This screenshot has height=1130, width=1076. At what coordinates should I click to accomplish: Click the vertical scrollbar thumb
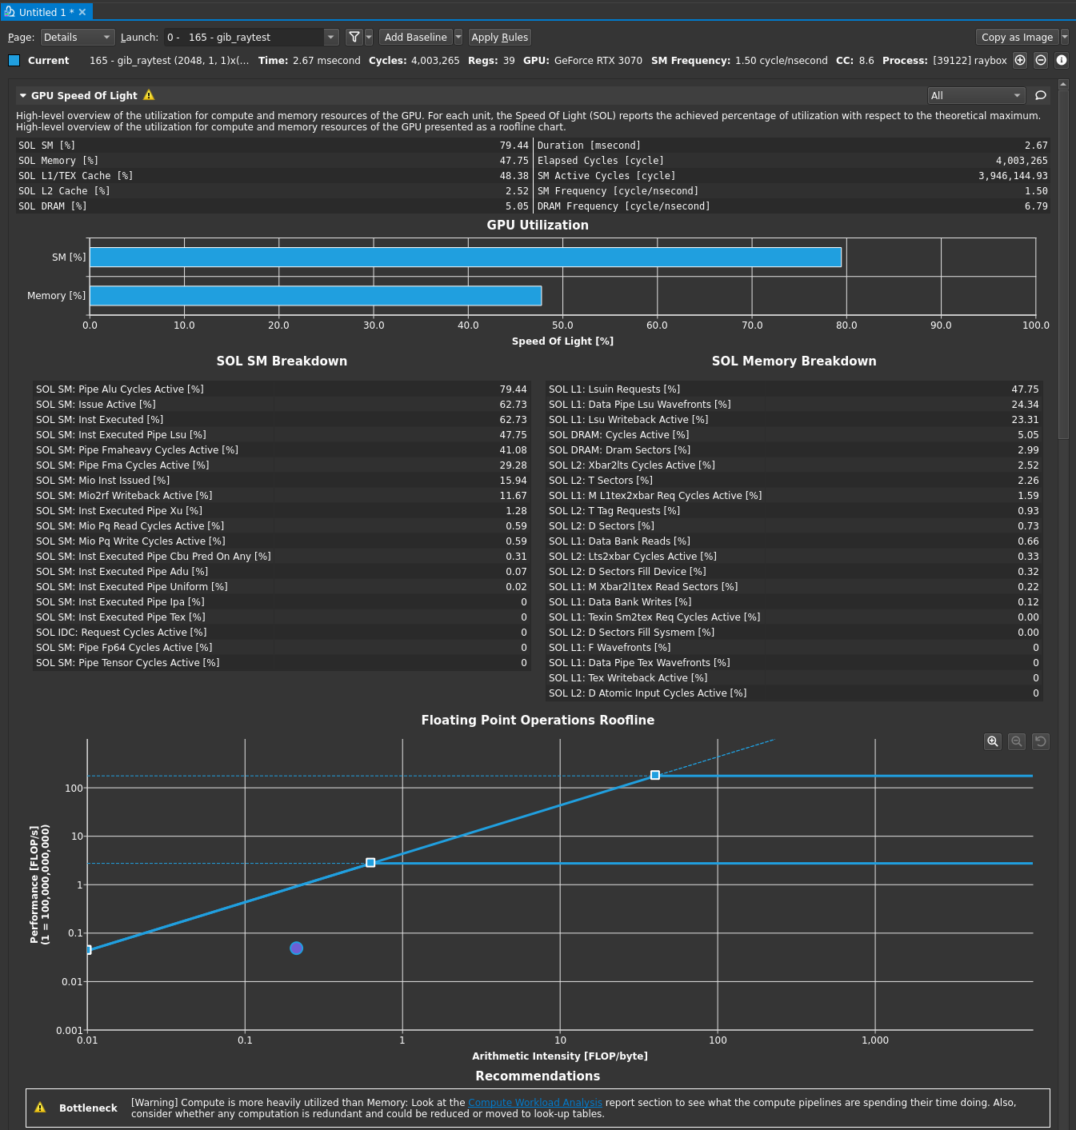1063,264
